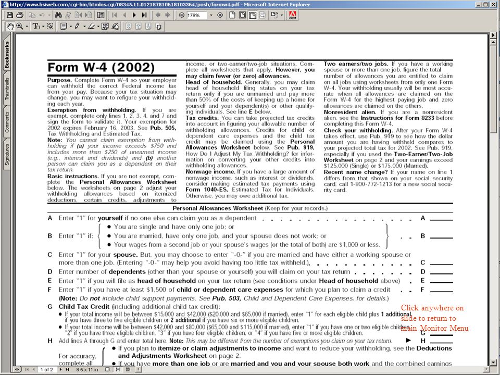Go to first page in top toolbar
Screen dimensions: 500x375
coord(115,15)
